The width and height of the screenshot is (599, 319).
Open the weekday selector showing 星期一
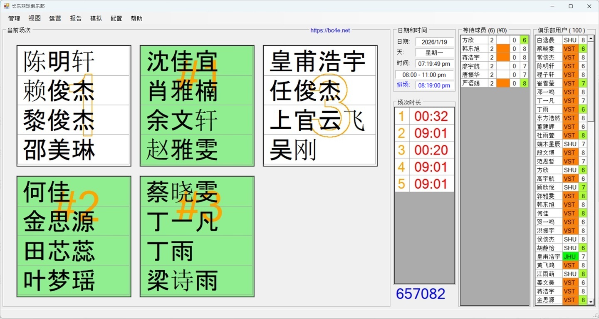point(434,52)
